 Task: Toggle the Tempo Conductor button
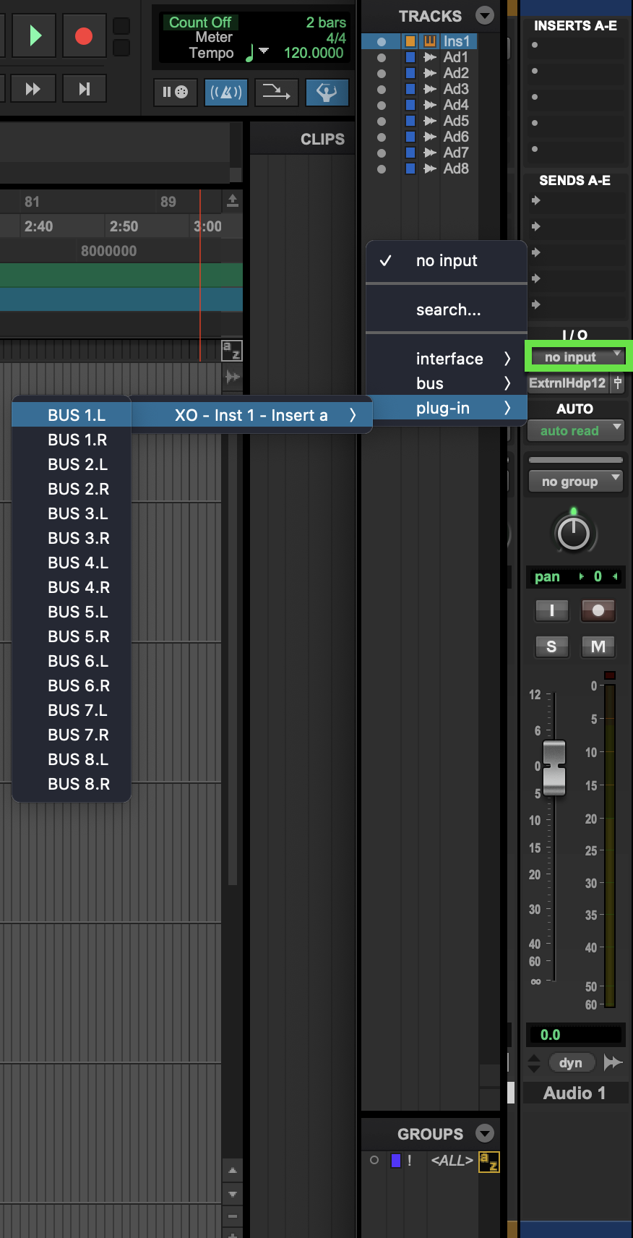(327, 92)
